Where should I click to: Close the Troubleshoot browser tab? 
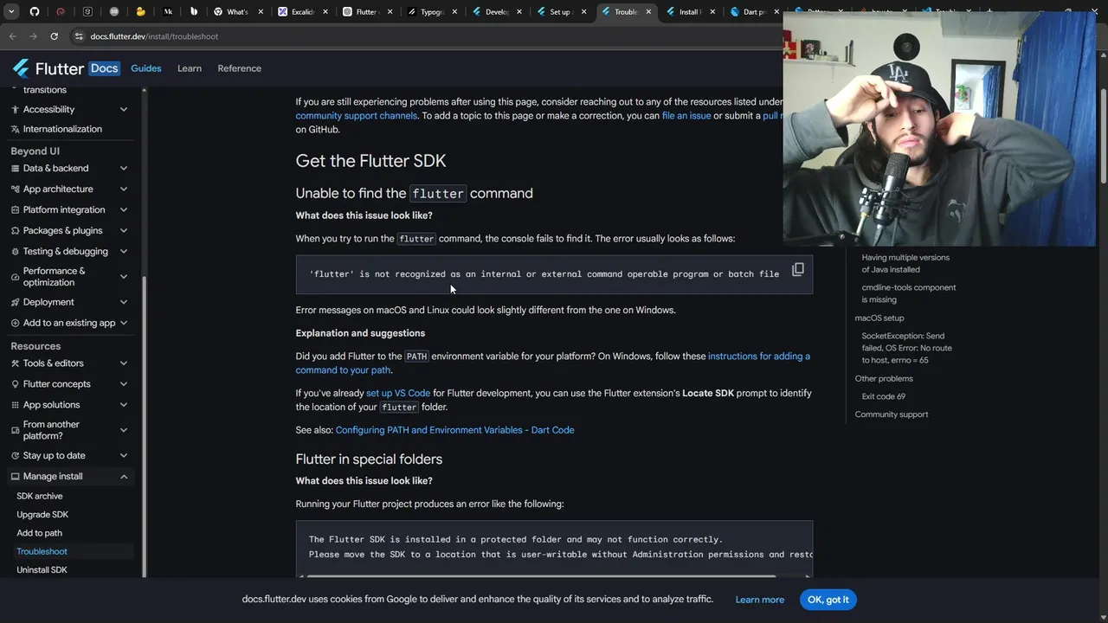click(648, 12)
